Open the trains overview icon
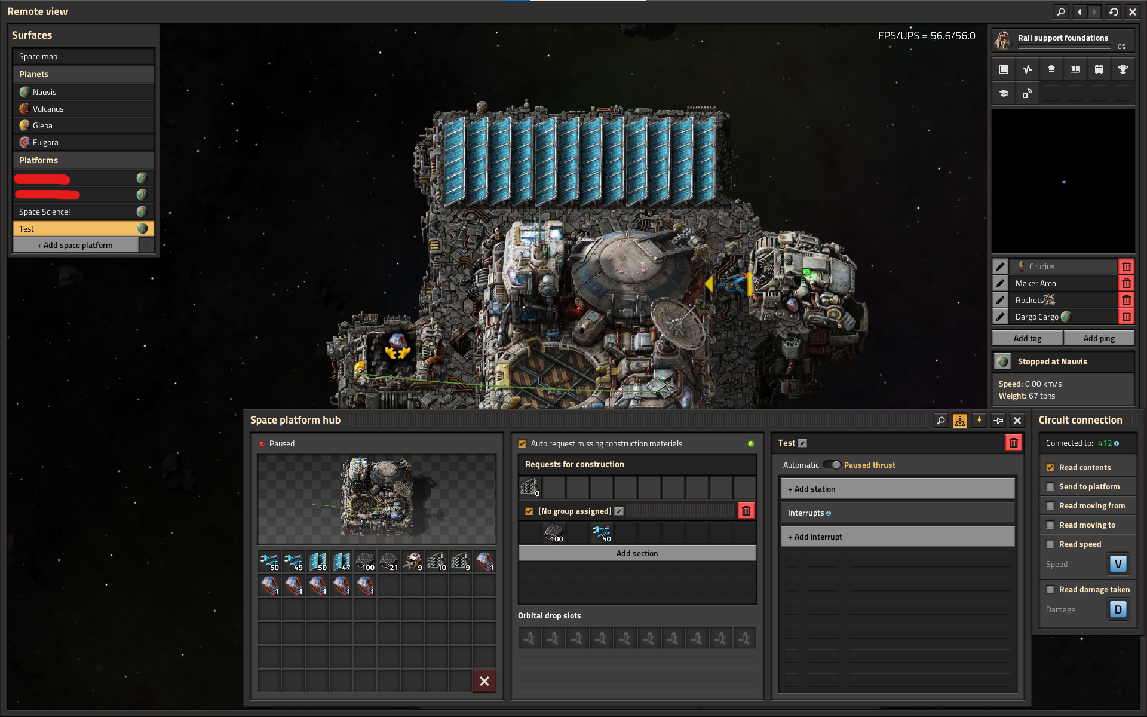The width and height of the screenshot is (1147, 717). point(1099,69)
